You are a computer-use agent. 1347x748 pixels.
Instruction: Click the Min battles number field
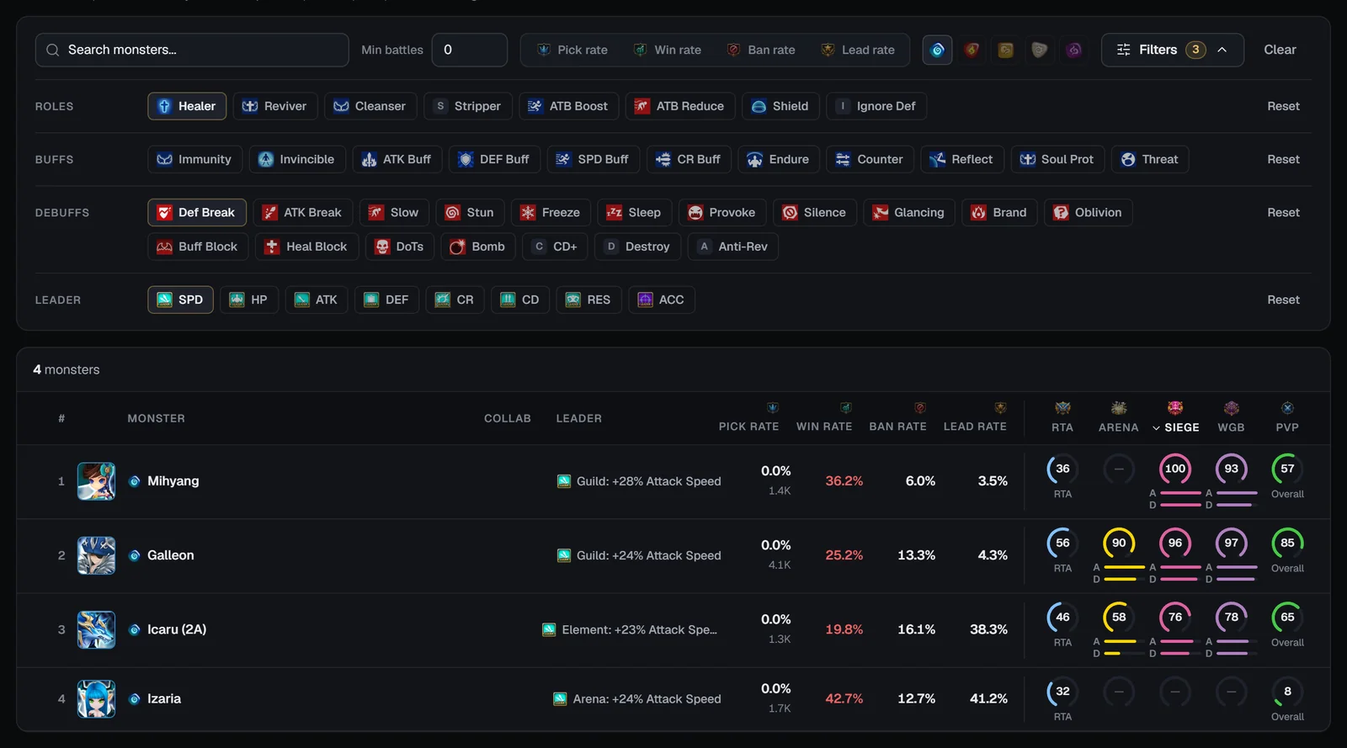coord(470,50)
